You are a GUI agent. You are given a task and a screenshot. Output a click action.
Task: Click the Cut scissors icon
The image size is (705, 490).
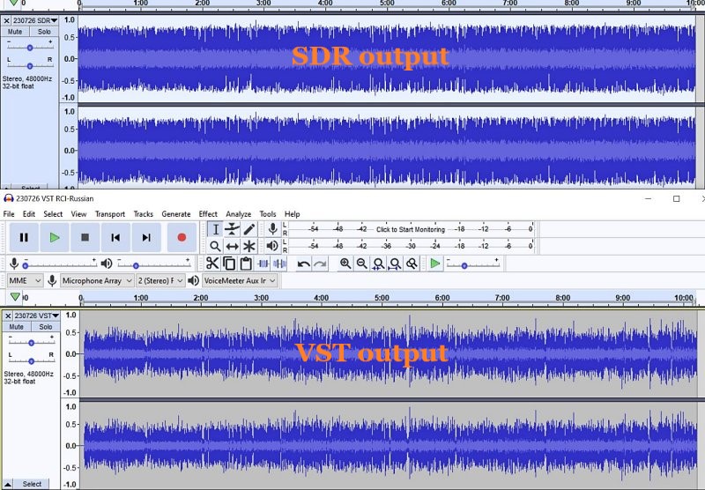click(x=212, y=264)
